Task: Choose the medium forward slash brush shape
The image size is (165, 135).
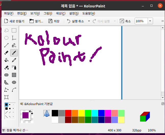Action: [10, 112]
